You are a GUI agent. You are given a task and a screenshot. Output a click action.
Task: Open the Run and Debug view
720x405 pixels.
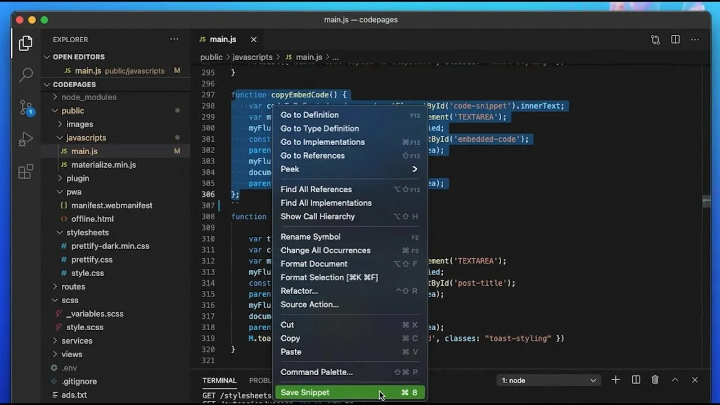pos(26,139)
